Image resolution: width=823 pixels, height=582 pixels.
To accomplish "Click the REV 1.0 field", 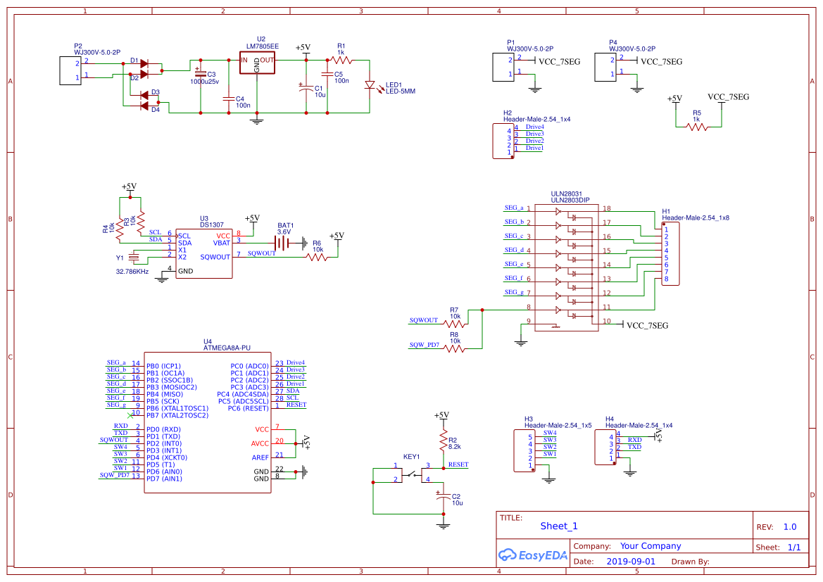I will (x=790, y=526).
